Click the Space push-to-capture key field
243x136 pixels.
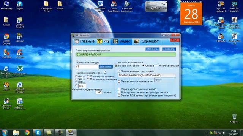165,80
